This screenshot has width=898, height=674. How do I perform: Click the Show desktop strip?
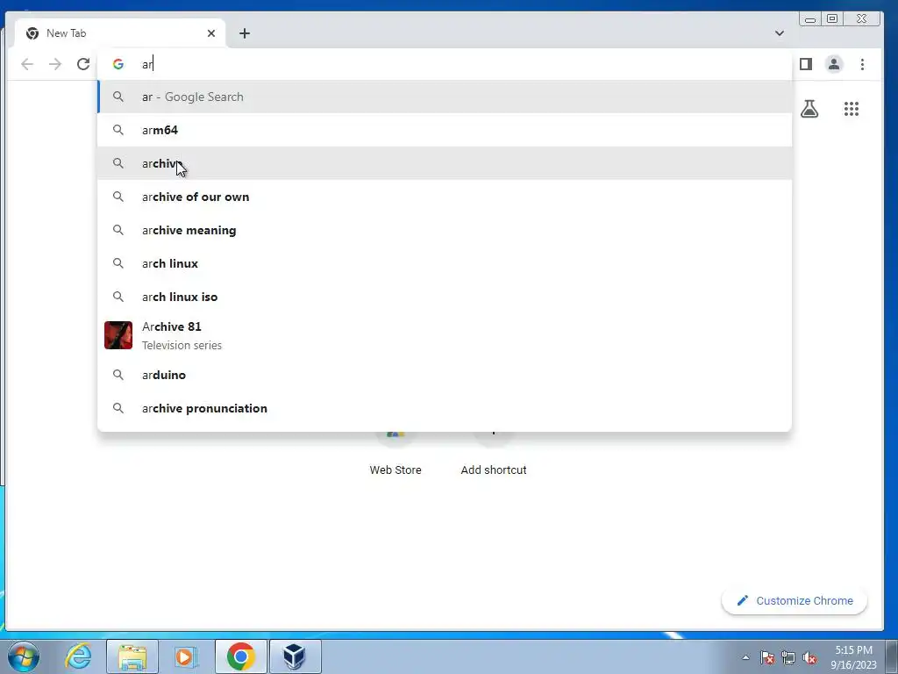892,656
